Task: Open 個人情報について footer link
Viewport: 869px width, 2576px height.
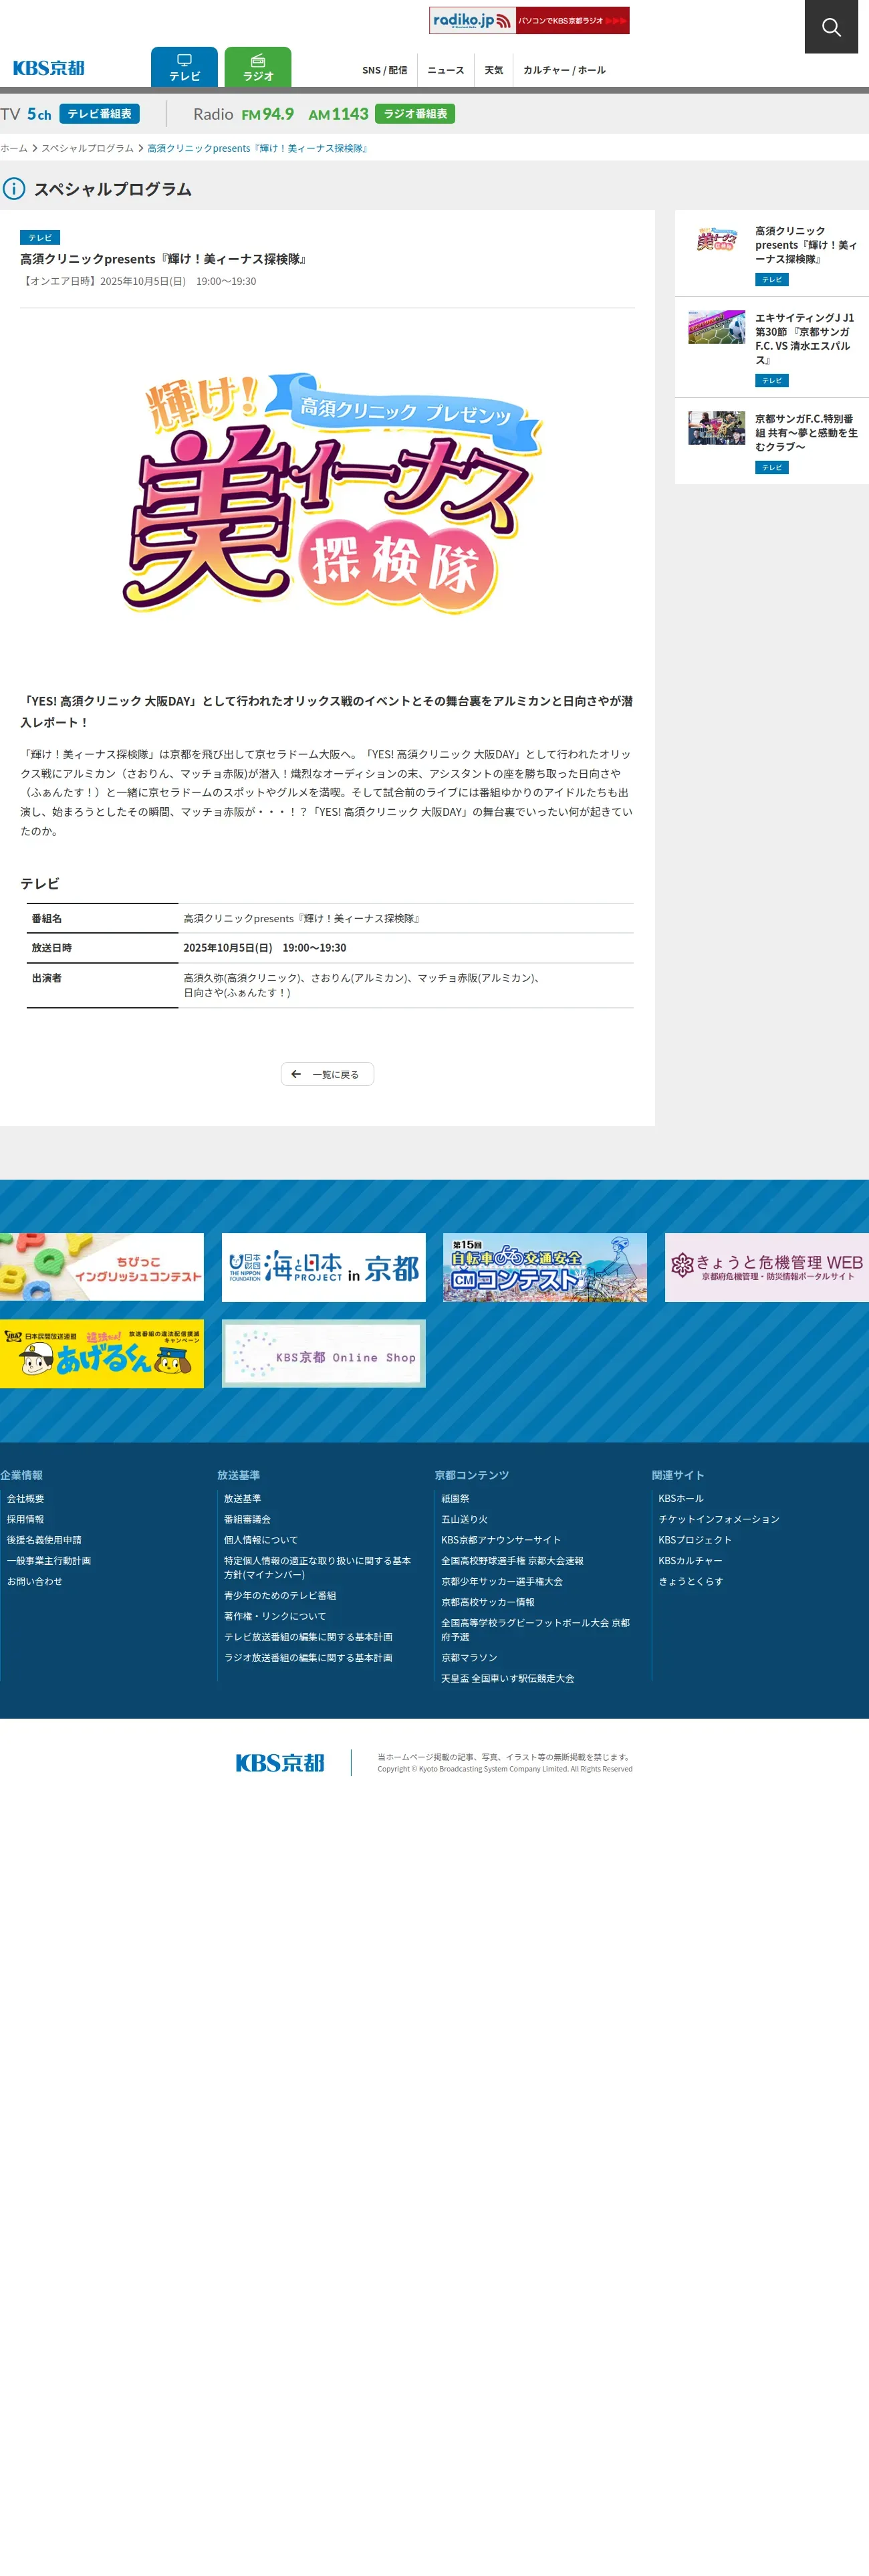Action: click(x=261, y=1540)
